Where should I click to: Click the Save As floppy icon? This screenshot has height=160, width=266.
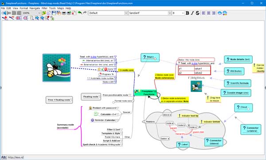[x=59, y=13]
